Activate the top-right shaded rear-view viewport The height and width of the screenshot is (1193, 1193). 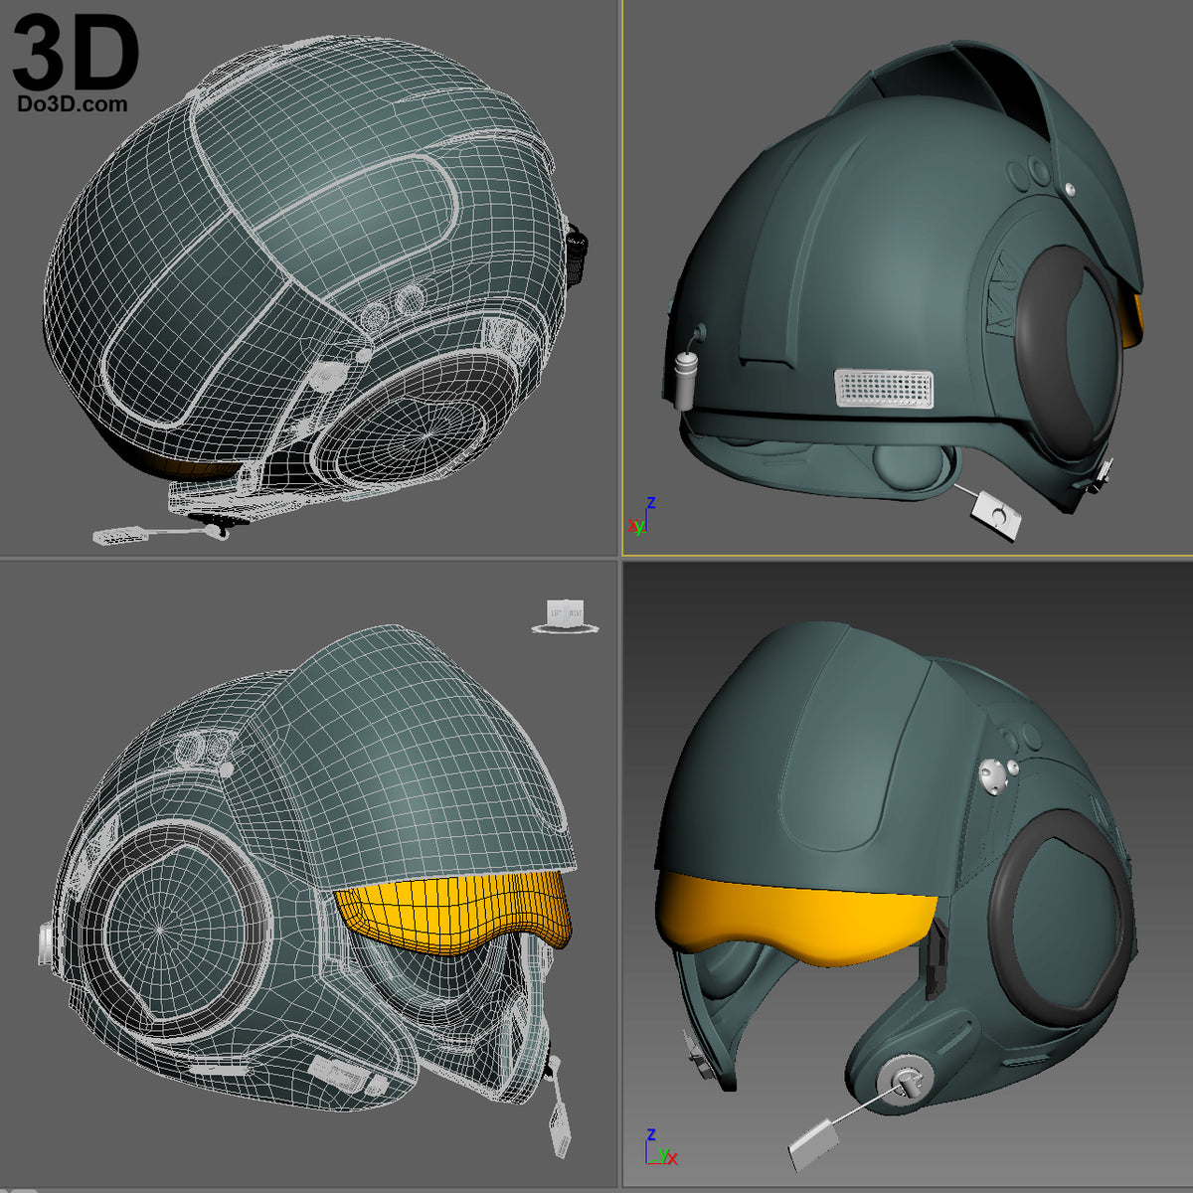[x=908, y=277]
